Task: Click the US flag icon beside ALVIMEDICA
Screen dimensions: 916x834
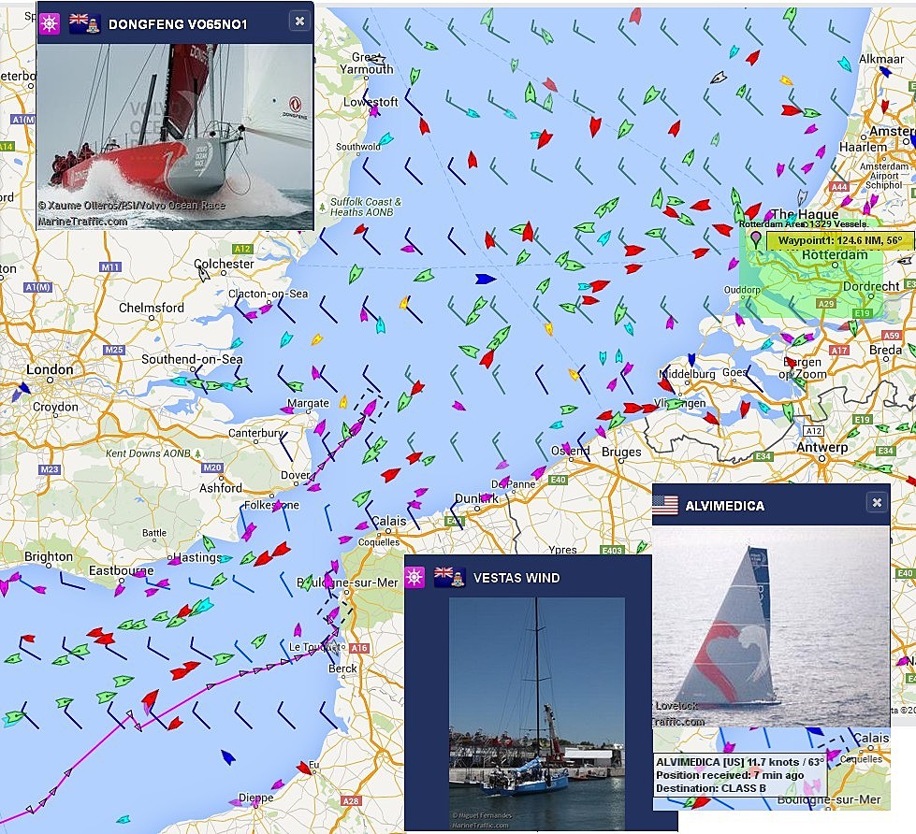Action: click(665, 506)
